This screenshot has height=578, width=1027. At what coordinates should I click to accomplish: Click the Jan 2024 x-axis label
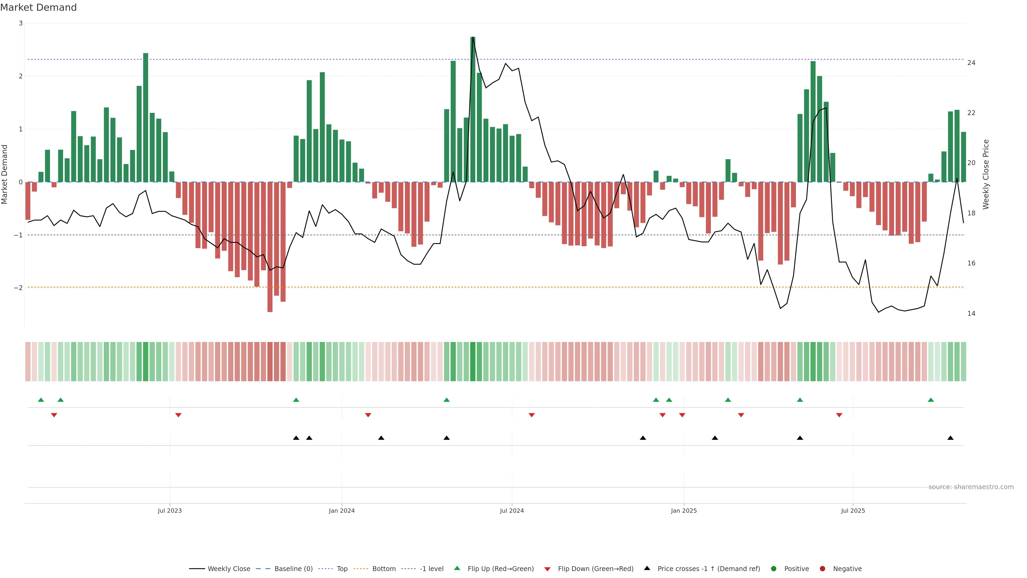(x=342, y=511)
